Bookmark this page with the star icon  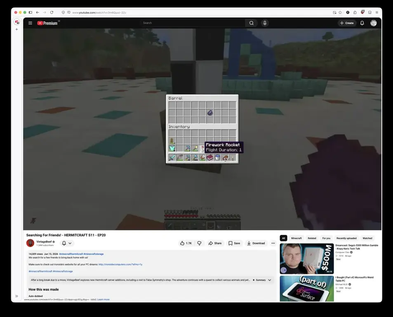[340, 12]
